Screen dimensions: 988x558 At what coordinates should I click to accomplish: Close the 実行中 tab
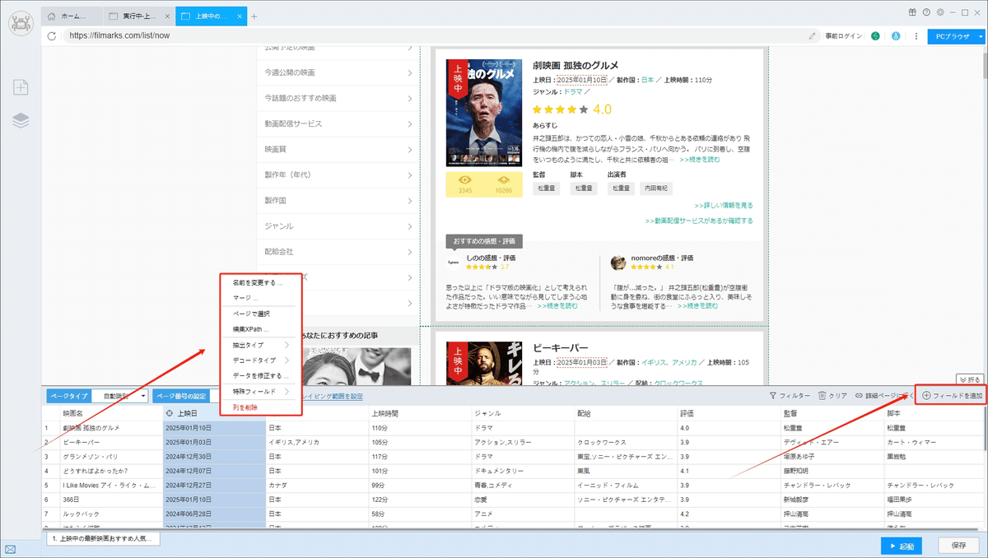(x=168, y=16)
